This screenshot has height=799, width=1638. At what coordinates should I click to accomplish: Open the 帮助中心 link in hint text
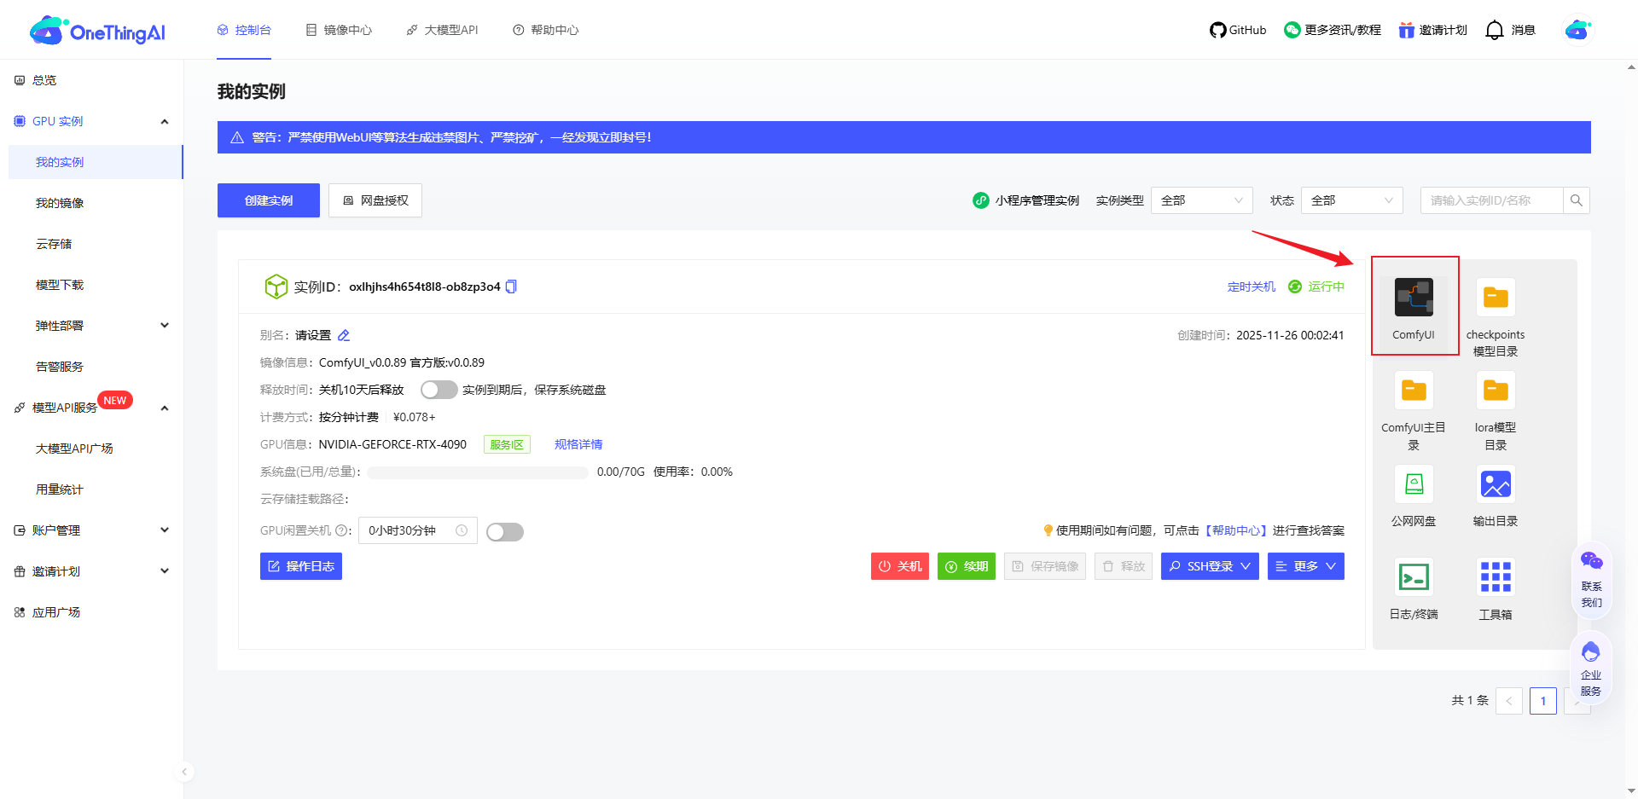coord(1235,530)
